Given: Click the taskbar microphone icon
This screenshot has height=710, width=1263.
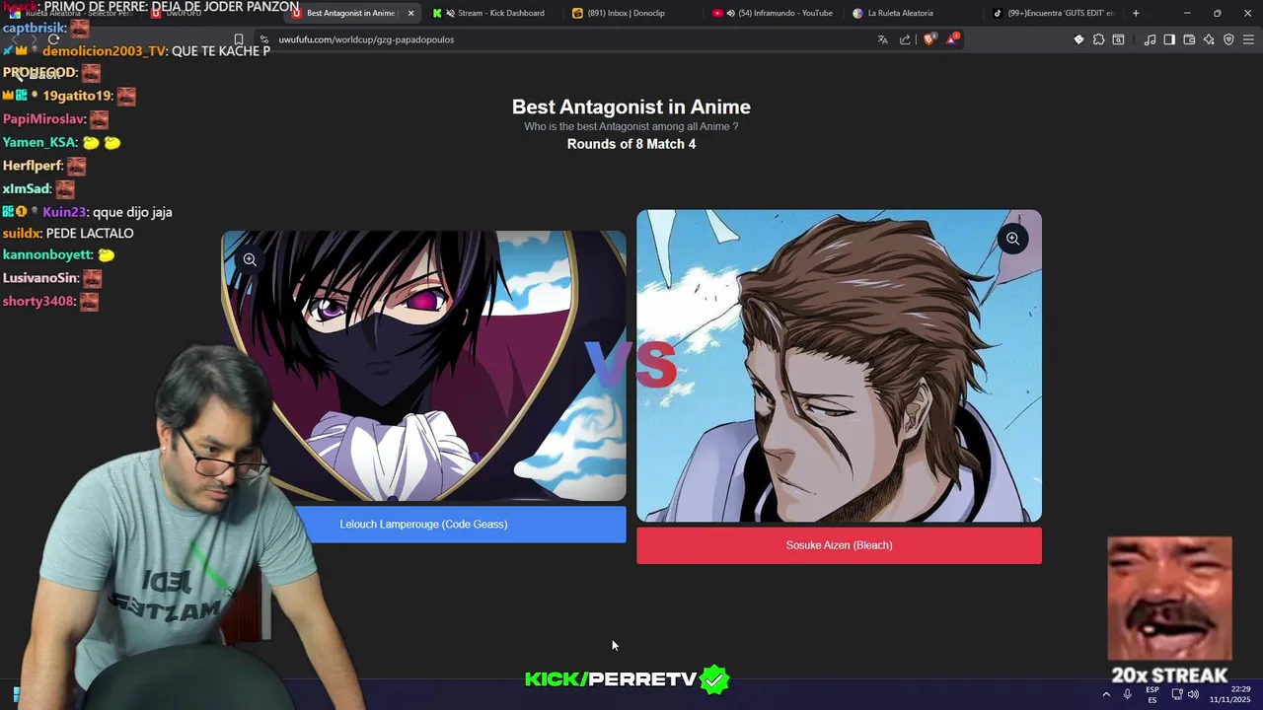Looking at the screenshot, I should point(1127,694).
